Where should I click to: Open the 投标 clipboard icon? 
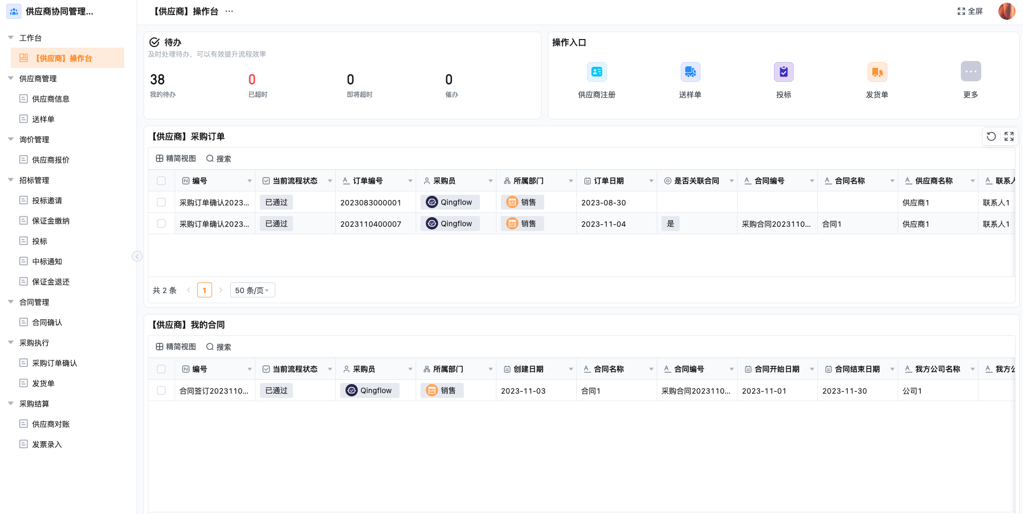[784, 72]
